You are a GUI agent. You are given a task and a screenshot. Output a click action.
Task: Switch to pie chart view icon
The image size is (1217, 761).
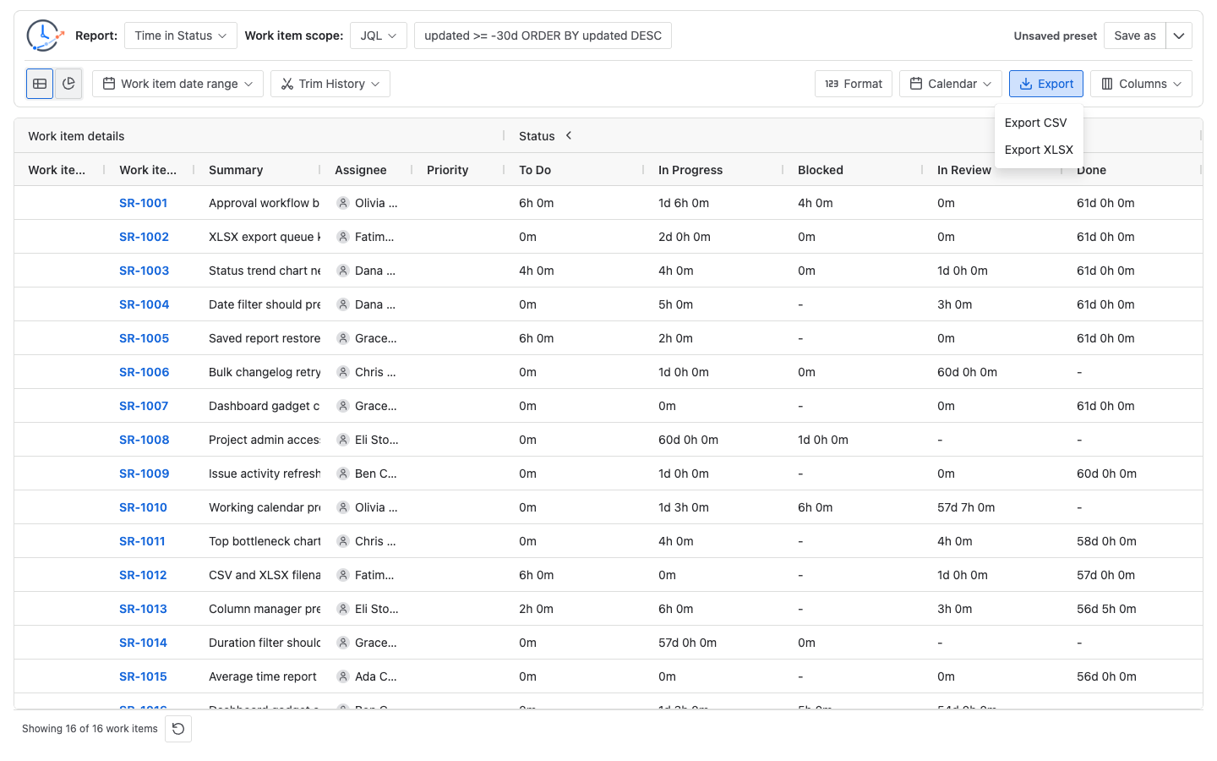(68, 84)
